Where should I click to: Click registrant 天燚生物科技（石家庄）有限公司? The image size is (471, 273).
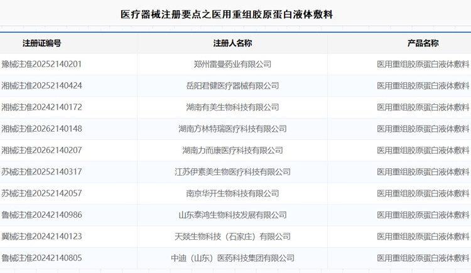click(x=232, y=237)
